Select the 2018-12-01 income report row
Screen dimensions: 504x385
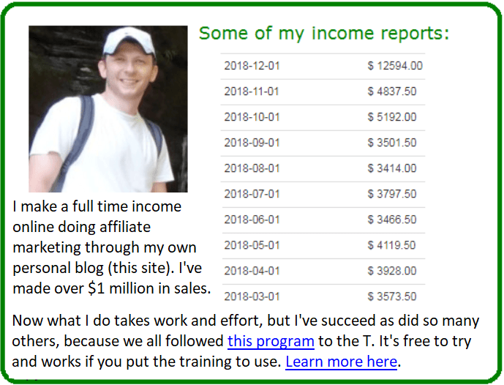click(x=323, y=66)
